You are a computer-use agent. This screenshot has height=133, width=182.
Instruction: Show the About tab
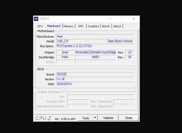tap(117, 26)
